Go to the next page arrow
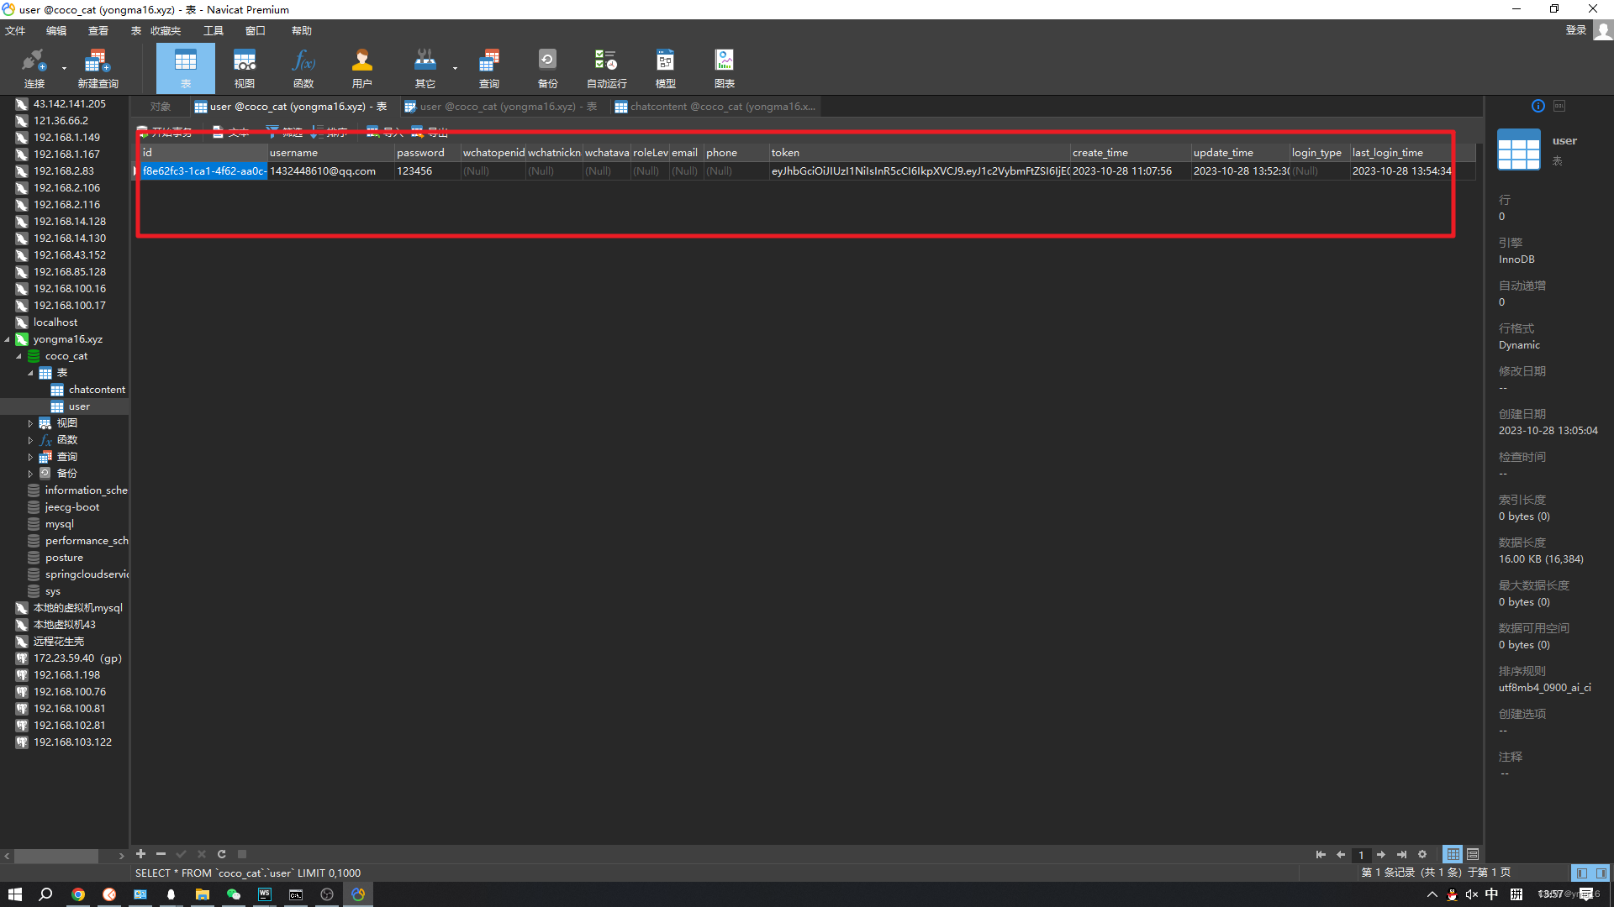 [1381, 855]
